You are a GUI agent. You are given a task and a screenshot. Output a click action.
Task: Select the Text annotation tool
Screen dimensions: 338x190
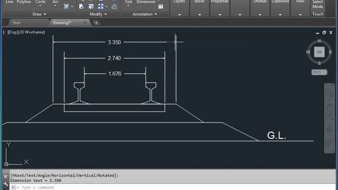128,2
